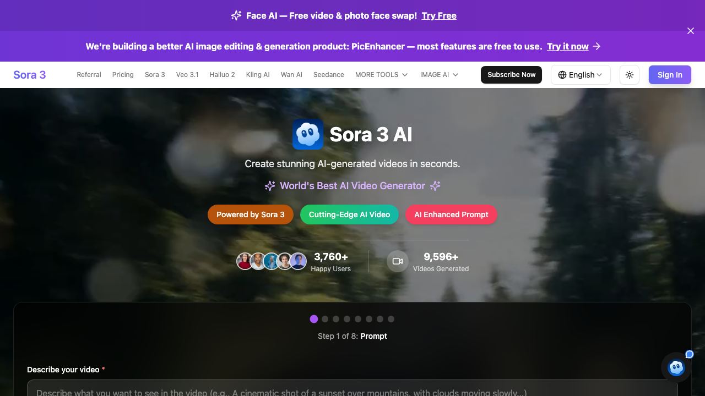
Task: Click the 9,596+ Videos Generated stat
Action: pos(441,262)
